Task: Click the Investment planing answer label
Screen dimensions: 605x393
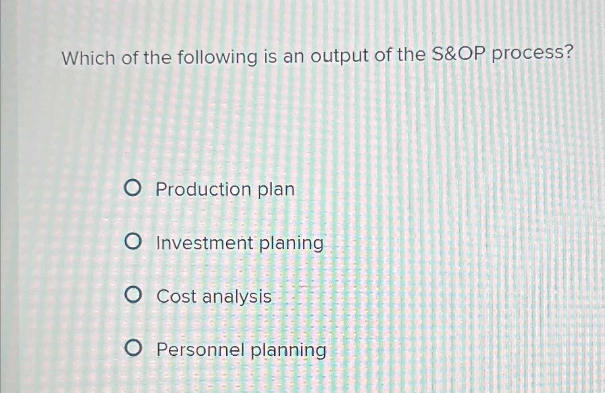Action: [x=240, y=243]
